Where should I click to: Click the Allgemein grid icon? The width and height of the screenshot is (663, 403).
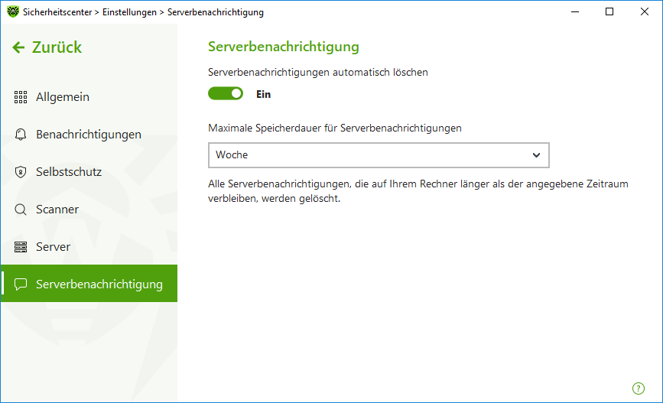(x=21, y=97)
